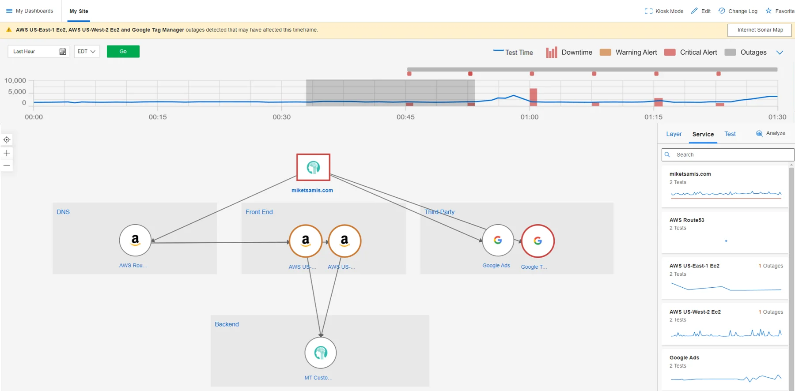The height and width of the screenshot is (391, 795).
Task: Mark the dashboard with the Favorite star
Action: 768,11
